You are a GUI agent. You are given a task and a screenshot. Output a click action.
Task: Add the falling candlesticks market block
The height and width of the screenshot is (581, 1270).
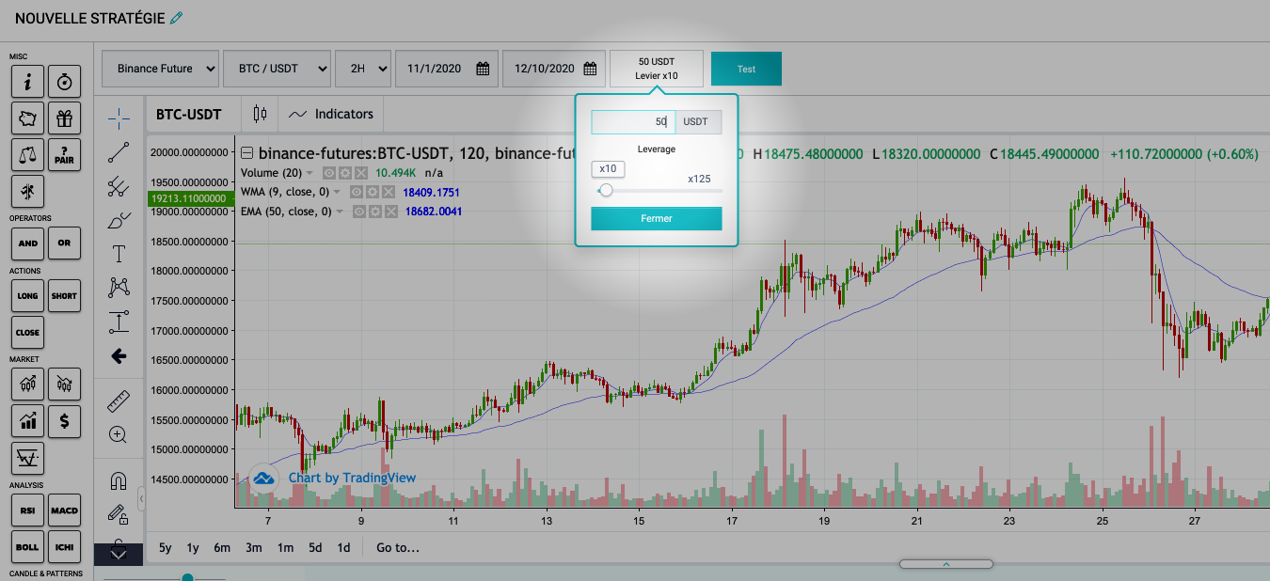[64, 385]
